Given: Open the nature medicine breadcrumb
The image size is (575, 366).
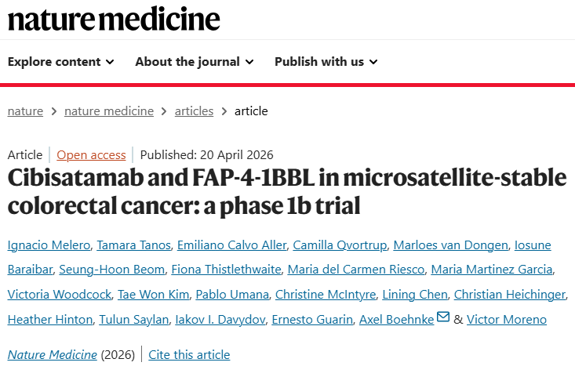Looking at the screenshot, I should click(109, 111).
